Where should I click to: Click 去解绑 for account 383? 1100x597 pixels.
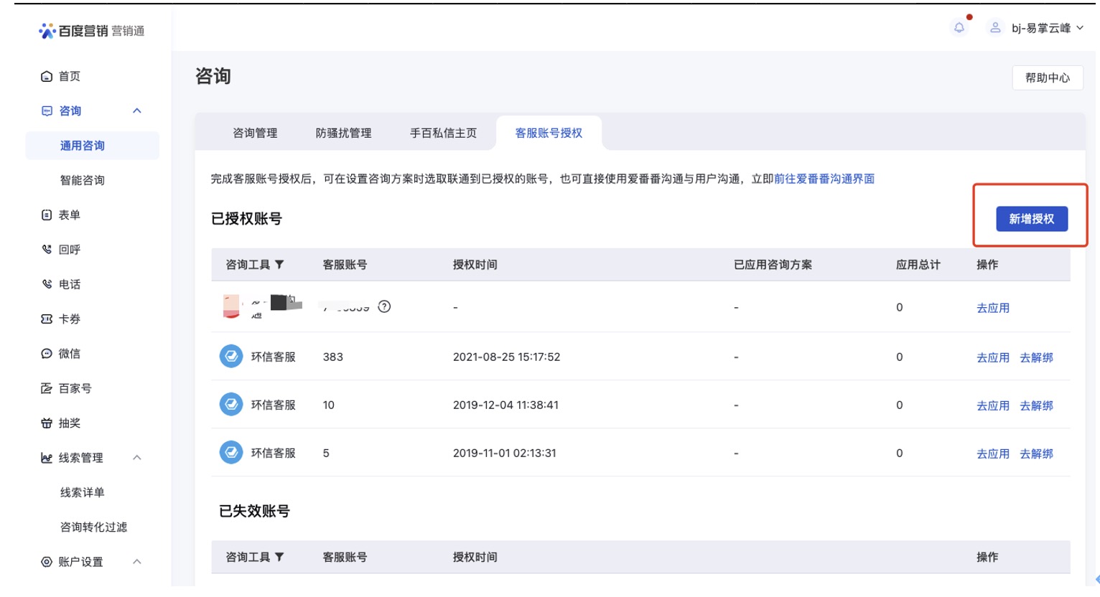[1036, 357]
